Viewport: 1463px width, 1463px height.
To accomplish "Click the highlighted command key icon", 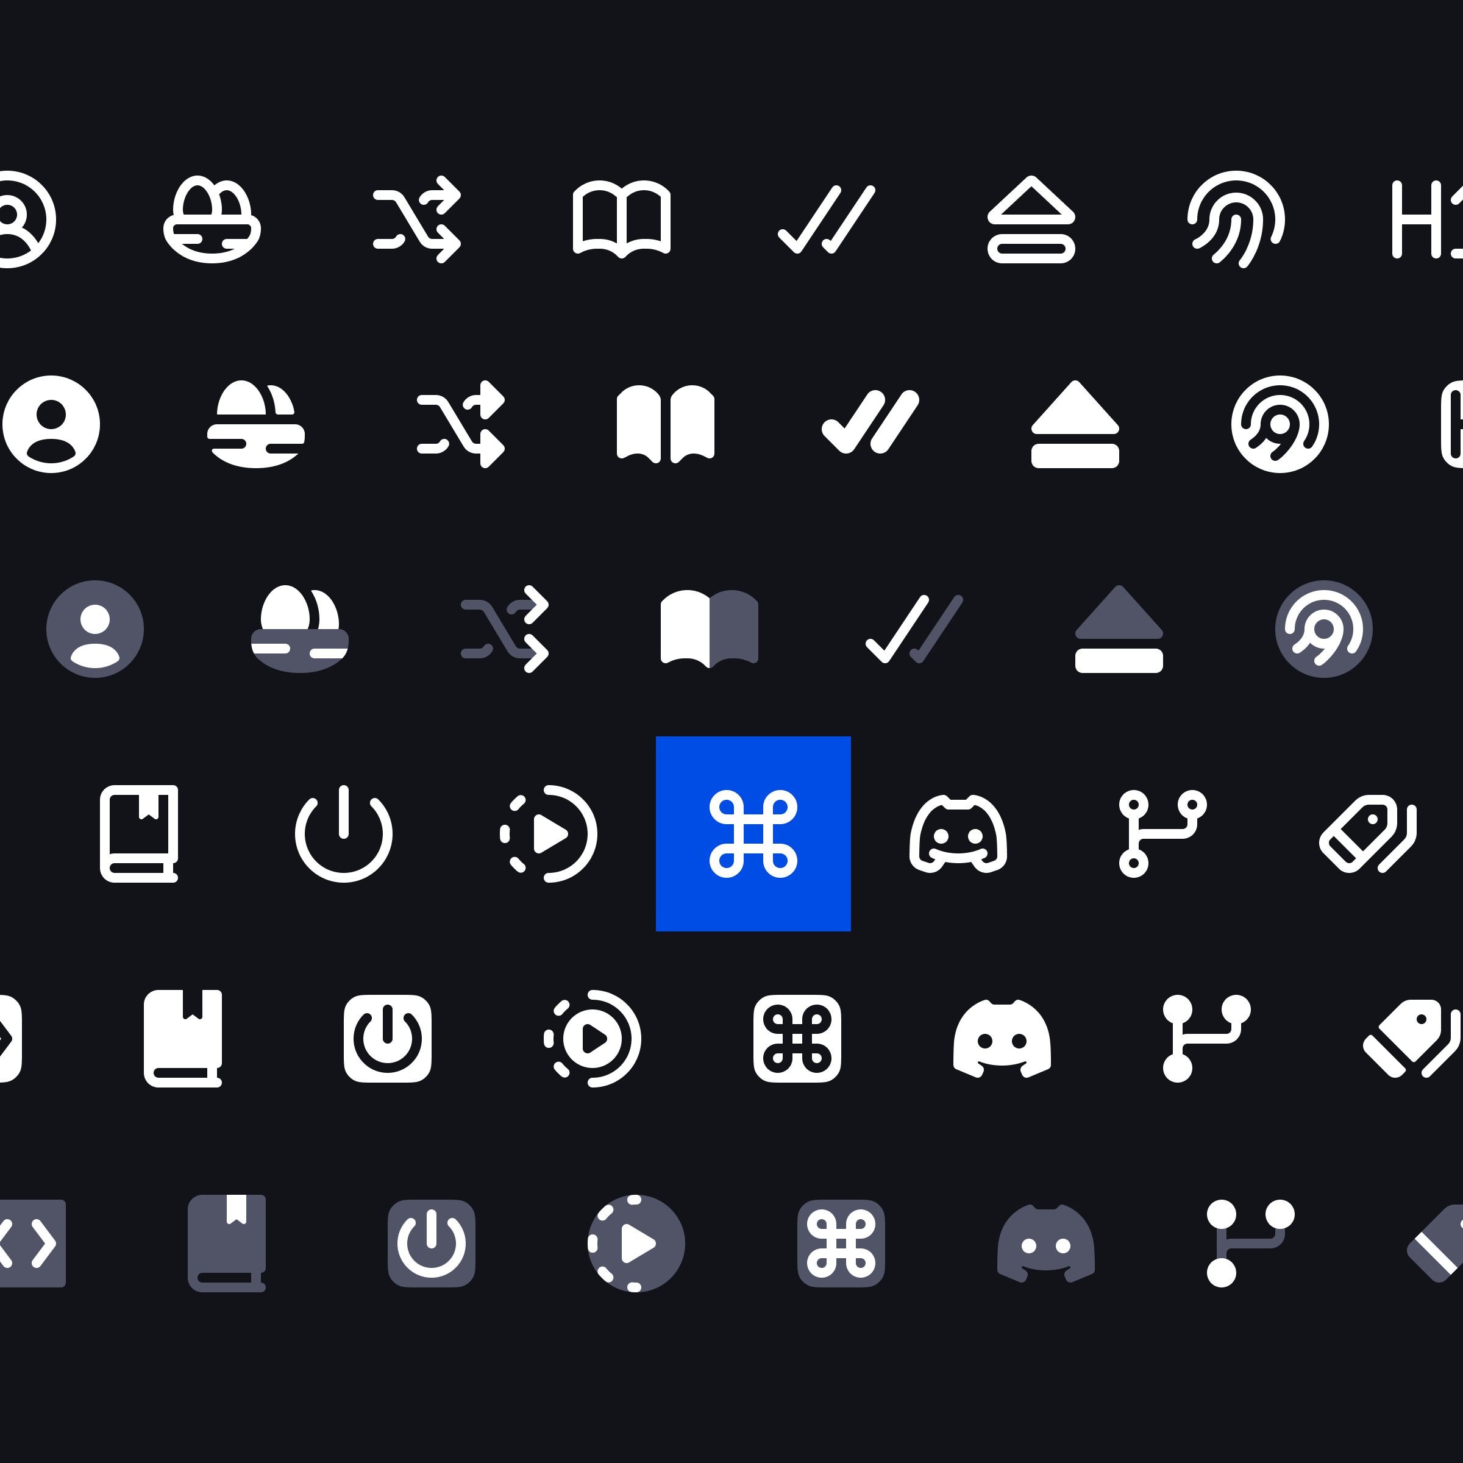I will point(753,834).
